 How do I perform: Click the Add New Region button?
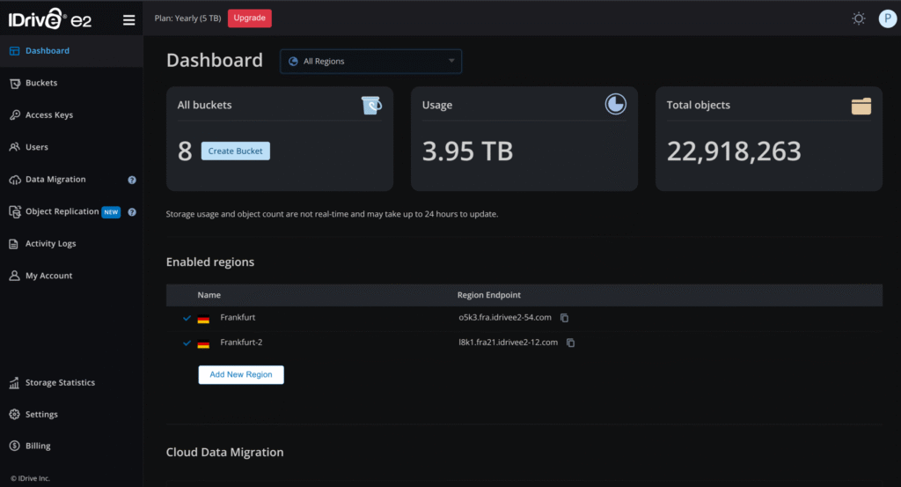[240, 374]
